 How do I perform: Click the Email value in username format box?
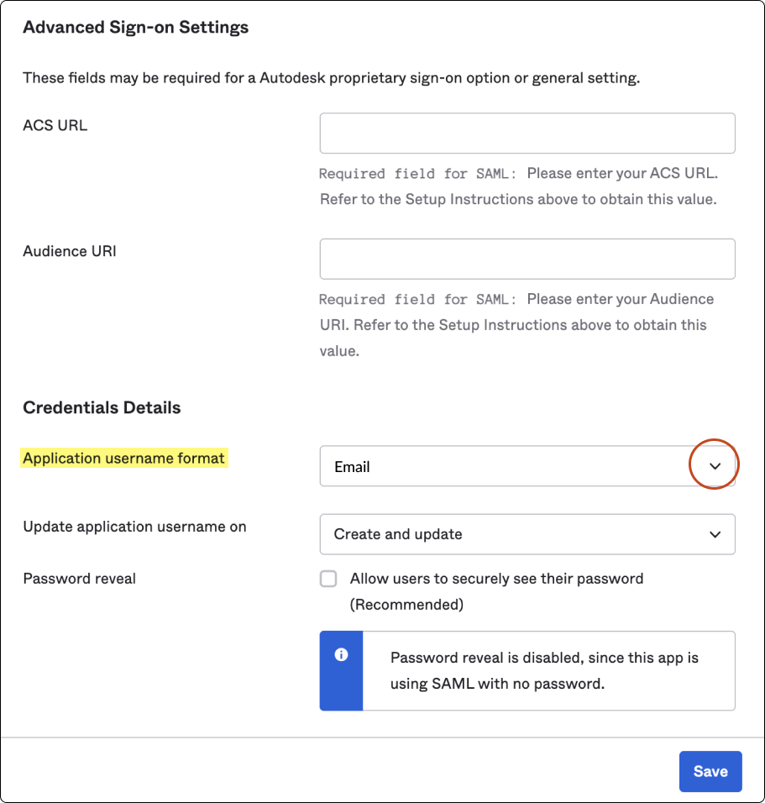click(353, 467)
